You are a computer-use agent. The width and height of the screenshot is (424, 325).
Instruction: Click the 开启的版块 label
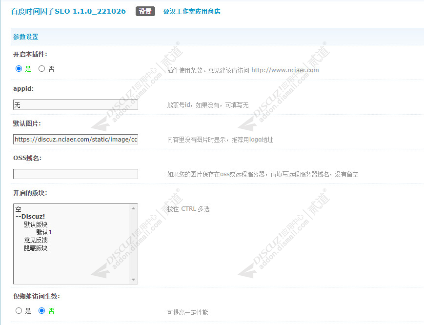point(30,193)
